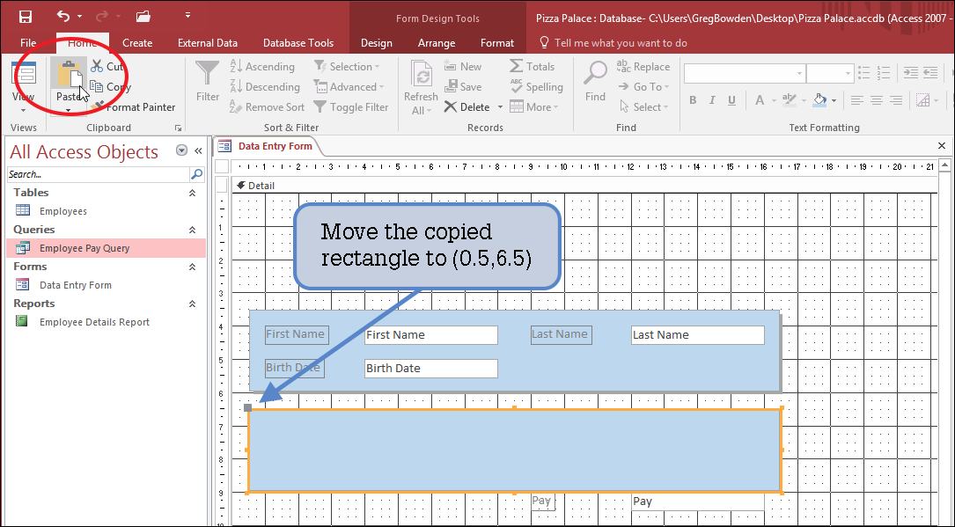
Task: Click the Totals sigma icon
Action: pyautogui.click(x=516, y=66)
